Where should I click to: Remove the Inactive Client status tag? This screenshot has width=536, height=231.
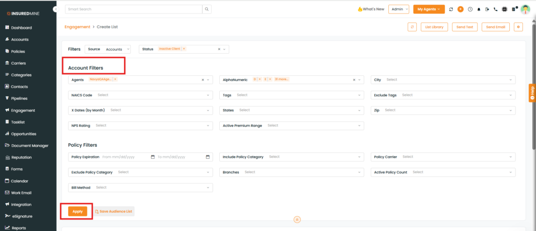tap(184, 49)
